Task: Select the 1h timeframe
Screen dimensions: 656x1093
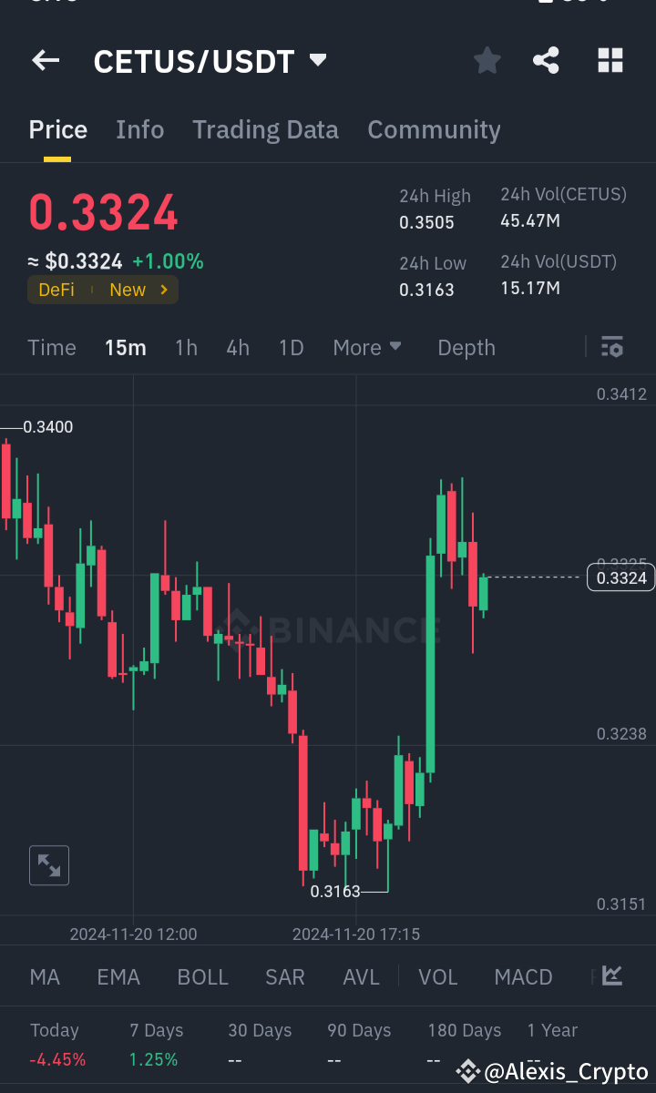Action: (186, 347)
